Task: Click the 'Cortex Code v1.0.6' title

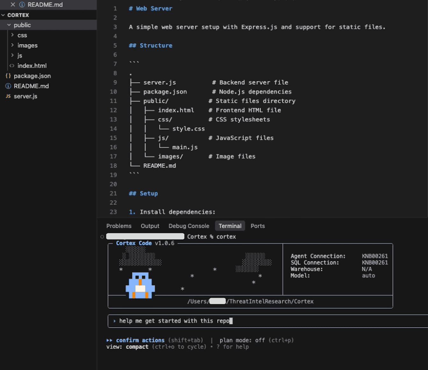Action: 145,243
